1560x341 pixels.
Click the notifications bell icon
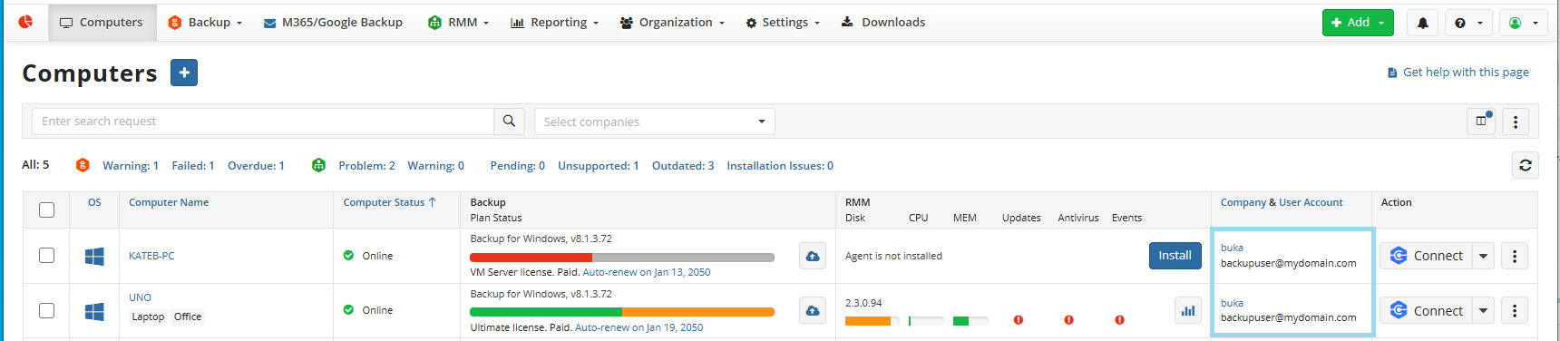click(x=1422, y=23)
